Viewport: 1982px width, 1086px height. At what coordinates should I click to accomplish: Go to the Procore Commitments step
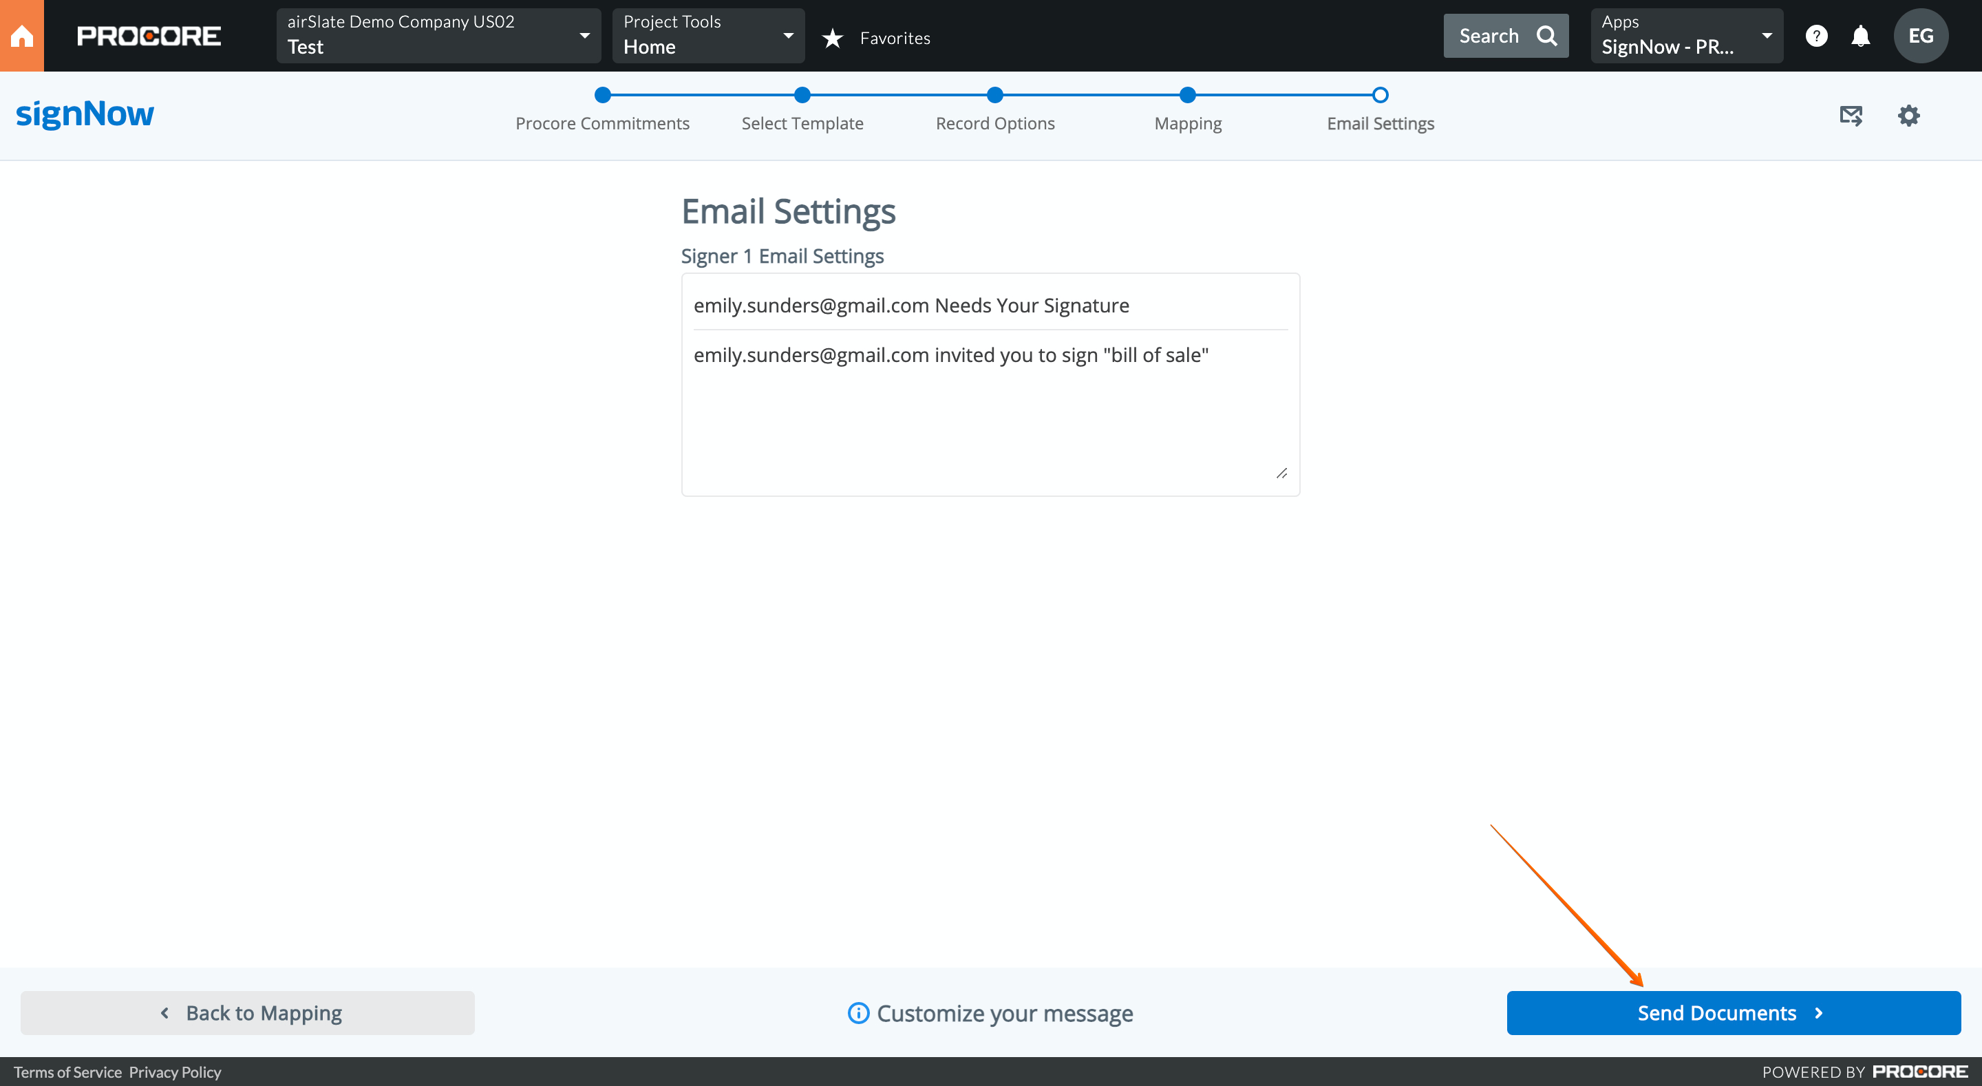pos(602,123)
